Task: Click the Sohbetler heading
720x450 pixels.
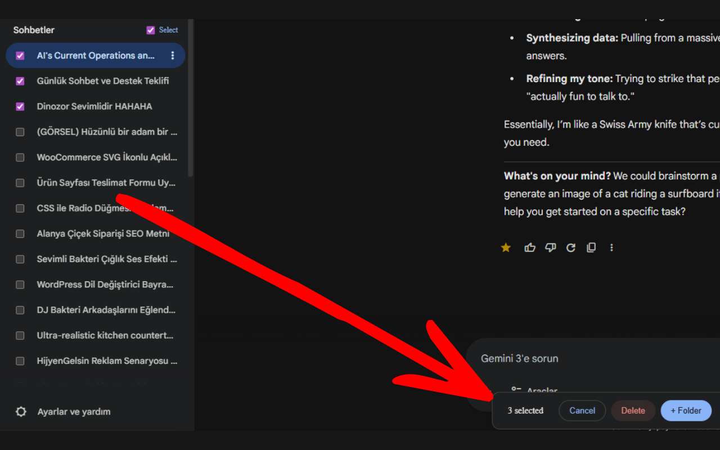Action: click(x=34, y=30)
